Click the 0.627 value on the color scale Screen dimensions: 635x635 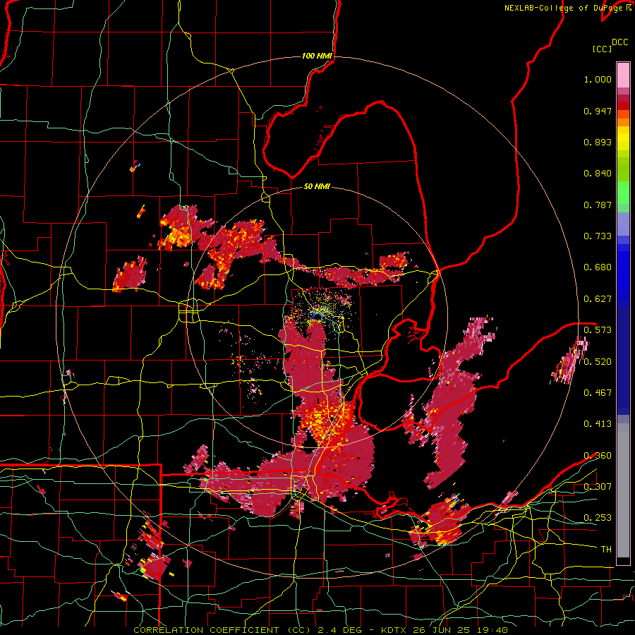(598, 298)
